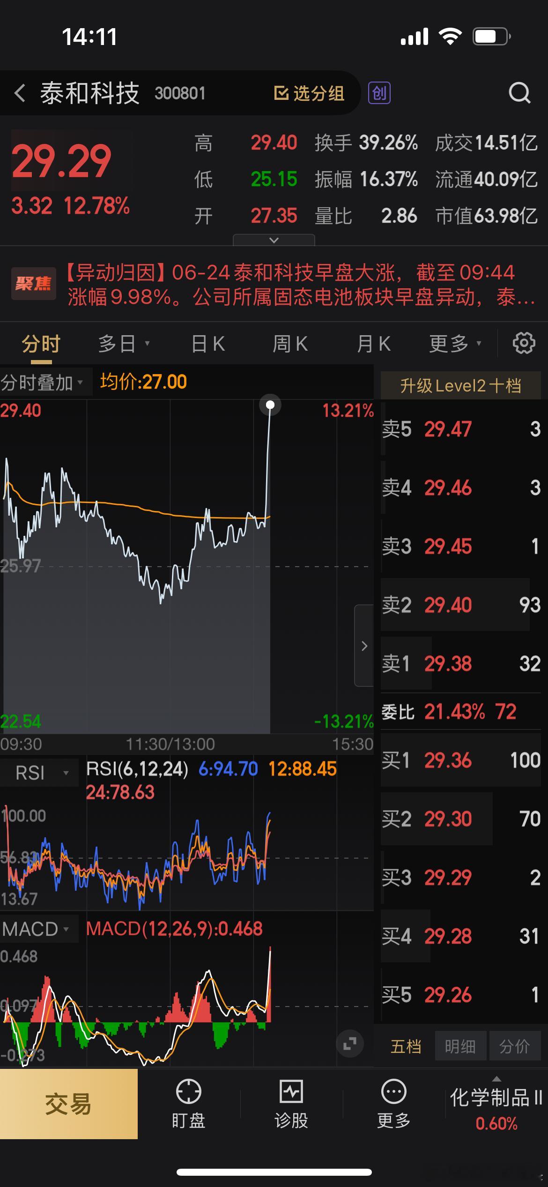Expand chart panel with side arrow
Screen dimensions: 548x1187
click(364, 646)
